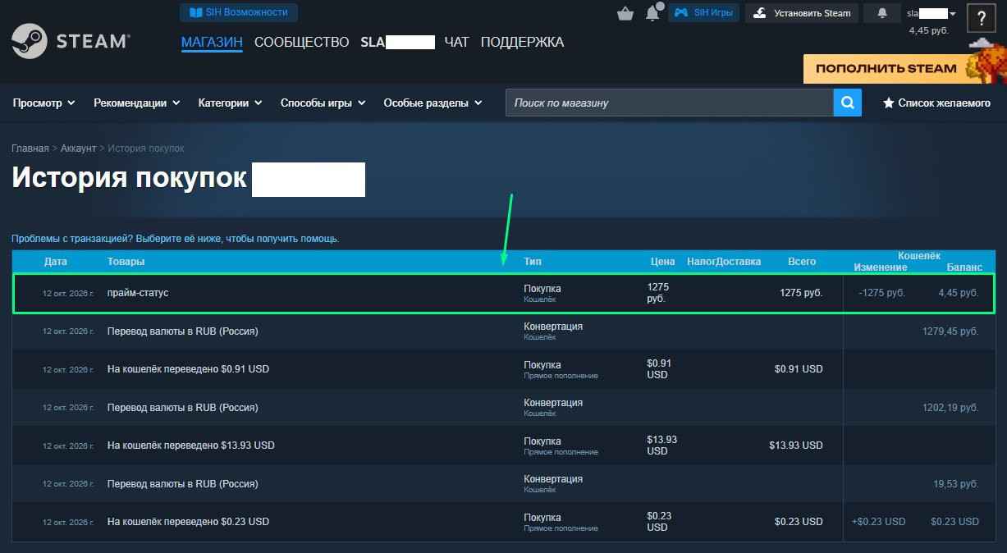Select На кошелёк переведено $0.23 USD row
This screenshot has width=1007, height=553.
[x=504, y=522]
